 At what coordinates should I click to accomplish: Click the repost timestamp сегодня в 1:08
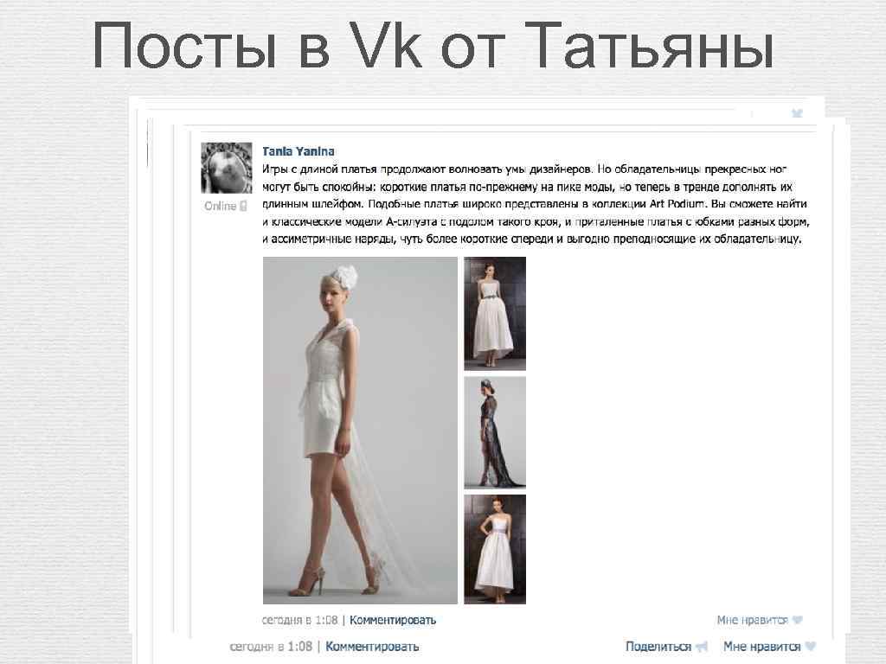click(x=299, y=620)
